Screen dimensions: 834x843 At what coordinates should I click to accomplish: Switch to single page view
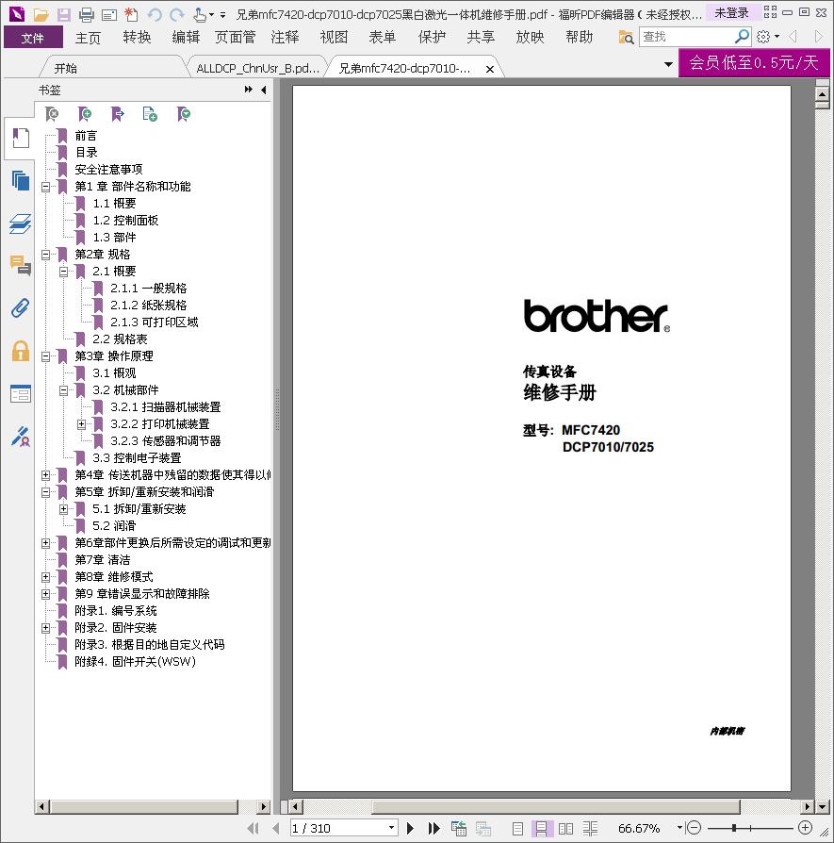(x=517, y=829)
